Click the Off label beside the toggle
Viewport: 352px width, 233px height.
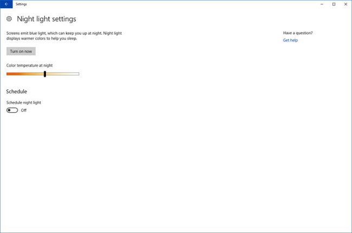click(24, 110)
